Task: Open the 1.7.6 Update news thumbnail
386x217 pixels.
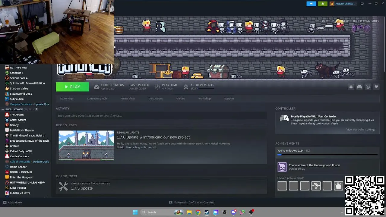Action: click(x=86, y=145)
